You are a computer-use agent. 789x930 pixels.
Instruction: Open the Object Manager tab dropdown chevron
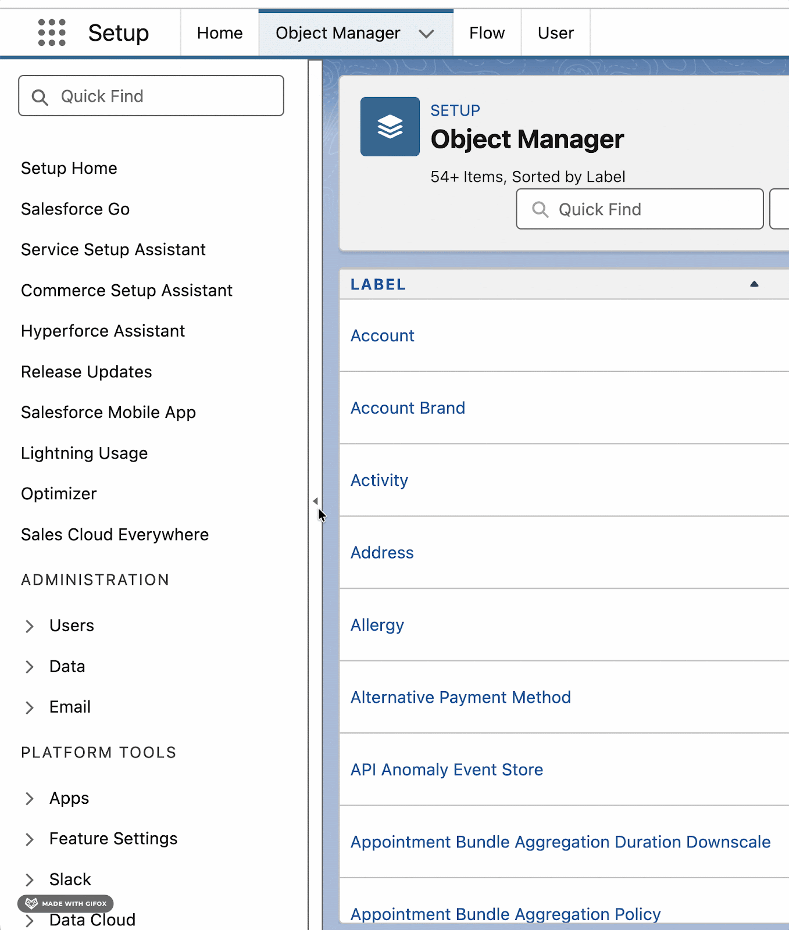point(426,34)
